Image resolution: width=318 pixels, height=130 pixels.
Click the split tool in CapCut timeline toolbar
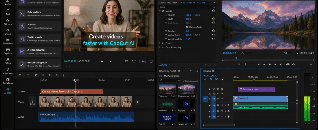click(x=43, y=75)
